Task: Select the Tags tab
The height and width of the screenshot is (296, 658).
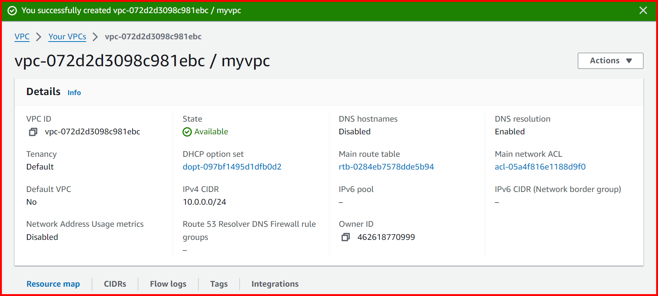Action: point(219,284)
